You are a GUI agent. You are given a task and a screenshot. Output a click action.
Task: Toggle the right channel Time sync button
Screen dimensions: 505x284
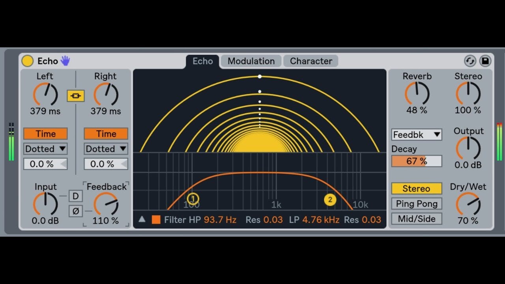[106, 134]
